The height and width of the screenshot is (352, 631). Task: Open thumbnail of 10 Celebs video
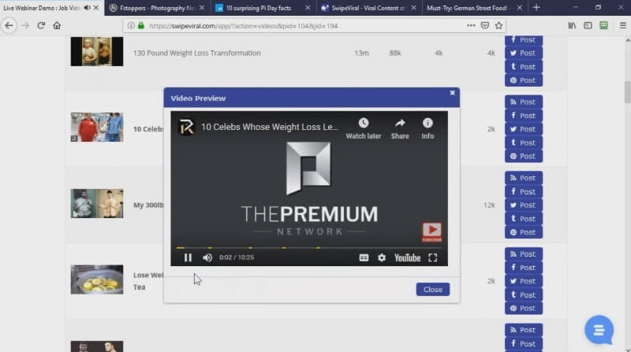[x=97, y=128]
